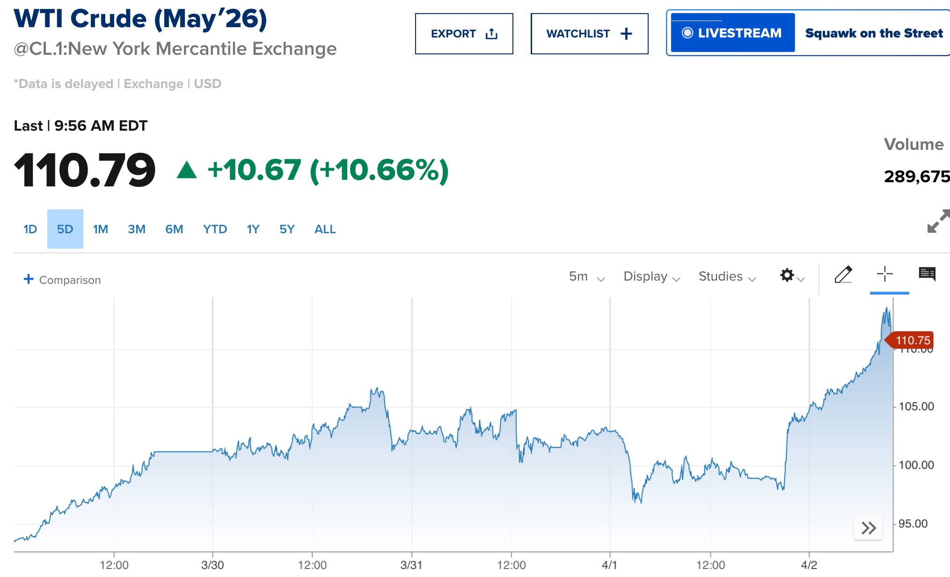Toggle the crosshair tool on chart

(884, 274)
